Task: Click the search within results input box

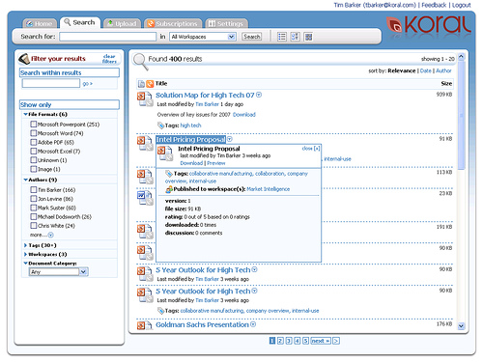Action: point(51,83)
